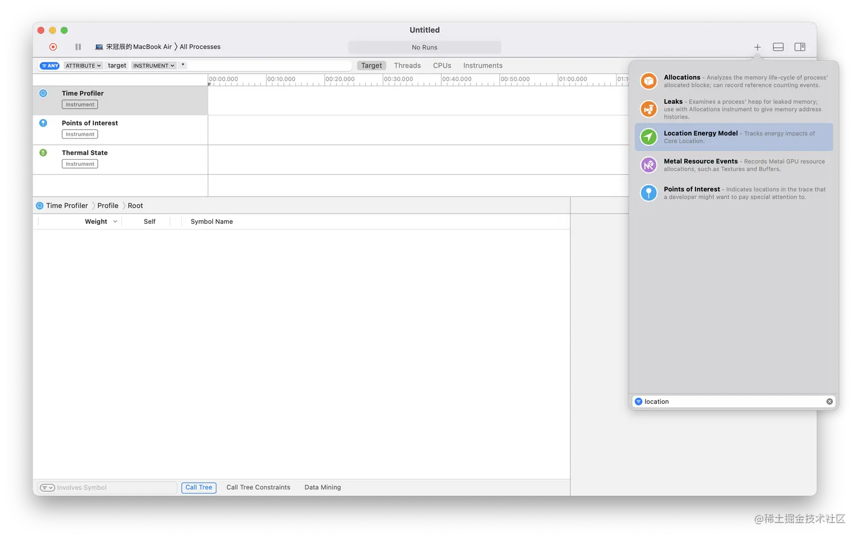Click the asterisk filter token
860x539 pixels.
(x=183, y=65)
